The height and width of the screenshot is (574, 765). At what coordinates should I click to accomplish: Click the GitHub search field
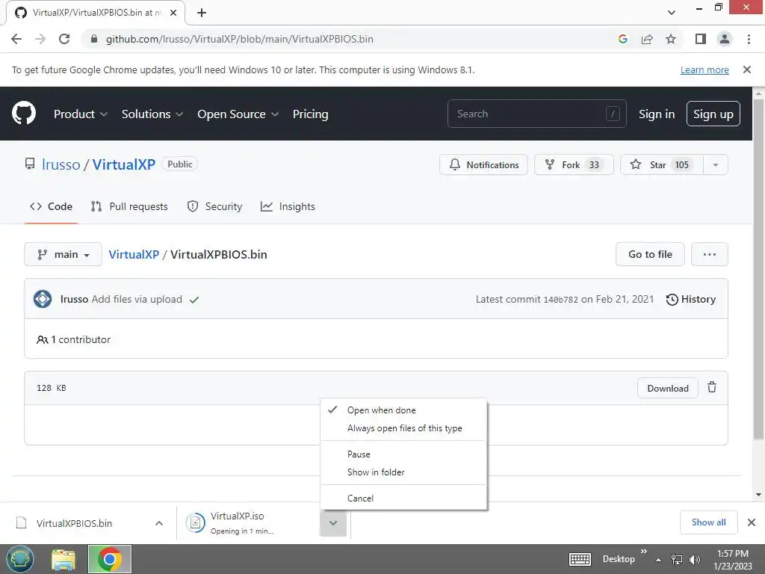pos(536,114)
